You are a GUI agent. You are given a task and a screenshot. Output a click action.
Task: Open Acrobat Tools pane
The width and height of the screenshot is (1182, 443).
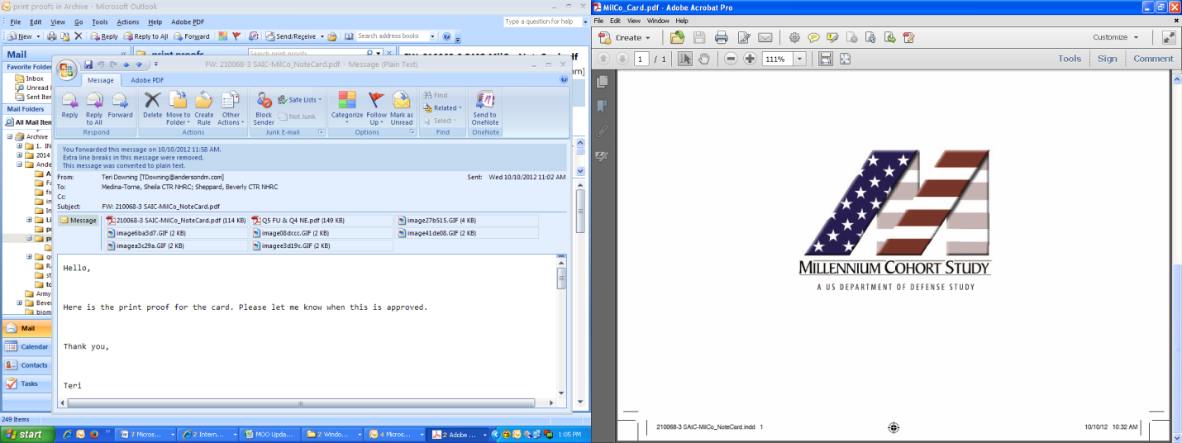pyautogui.click(x=1070, y=59)
